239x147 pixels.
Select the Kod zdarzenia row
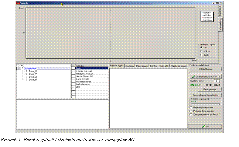[92, 84]
